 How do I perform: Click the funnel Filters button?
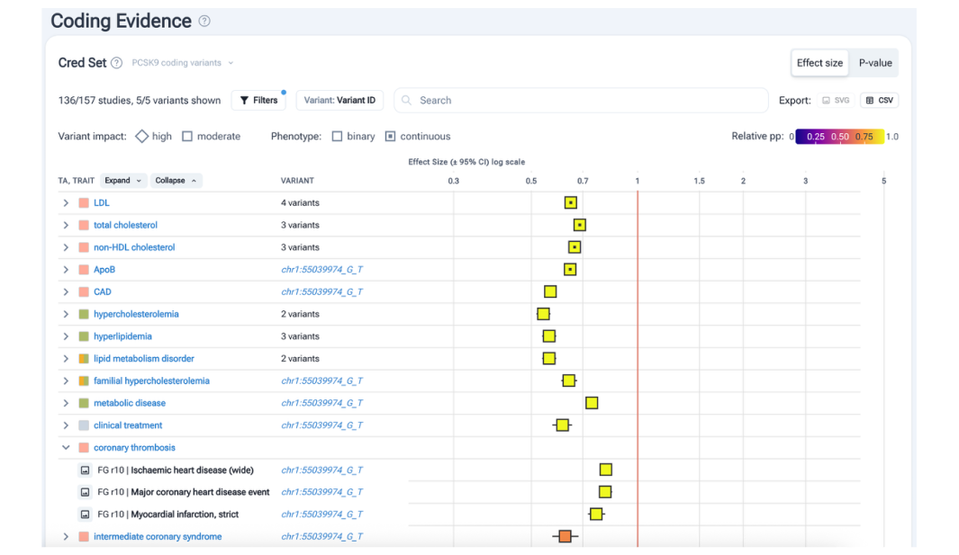[258, 101]
